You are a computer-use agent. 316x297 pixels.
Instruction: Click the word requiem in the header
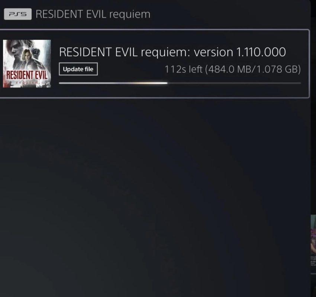130,14
